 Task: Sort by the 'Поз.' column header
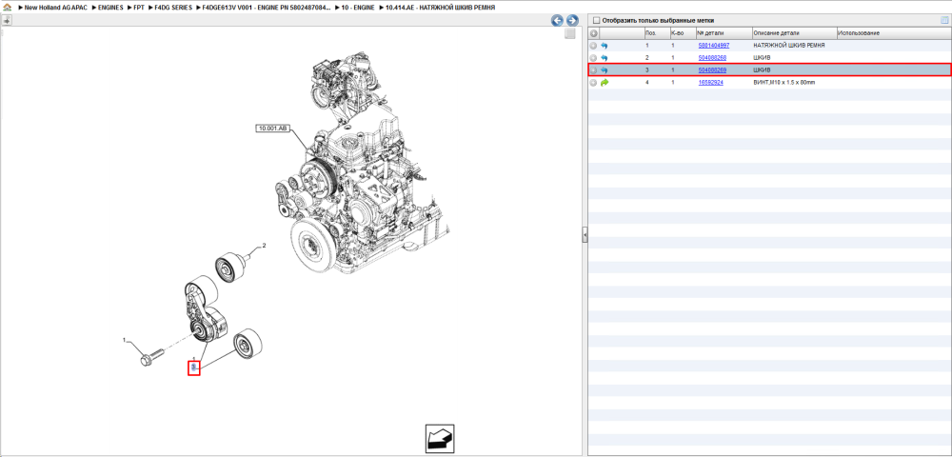pyautogui.click(x=656, y=32)
